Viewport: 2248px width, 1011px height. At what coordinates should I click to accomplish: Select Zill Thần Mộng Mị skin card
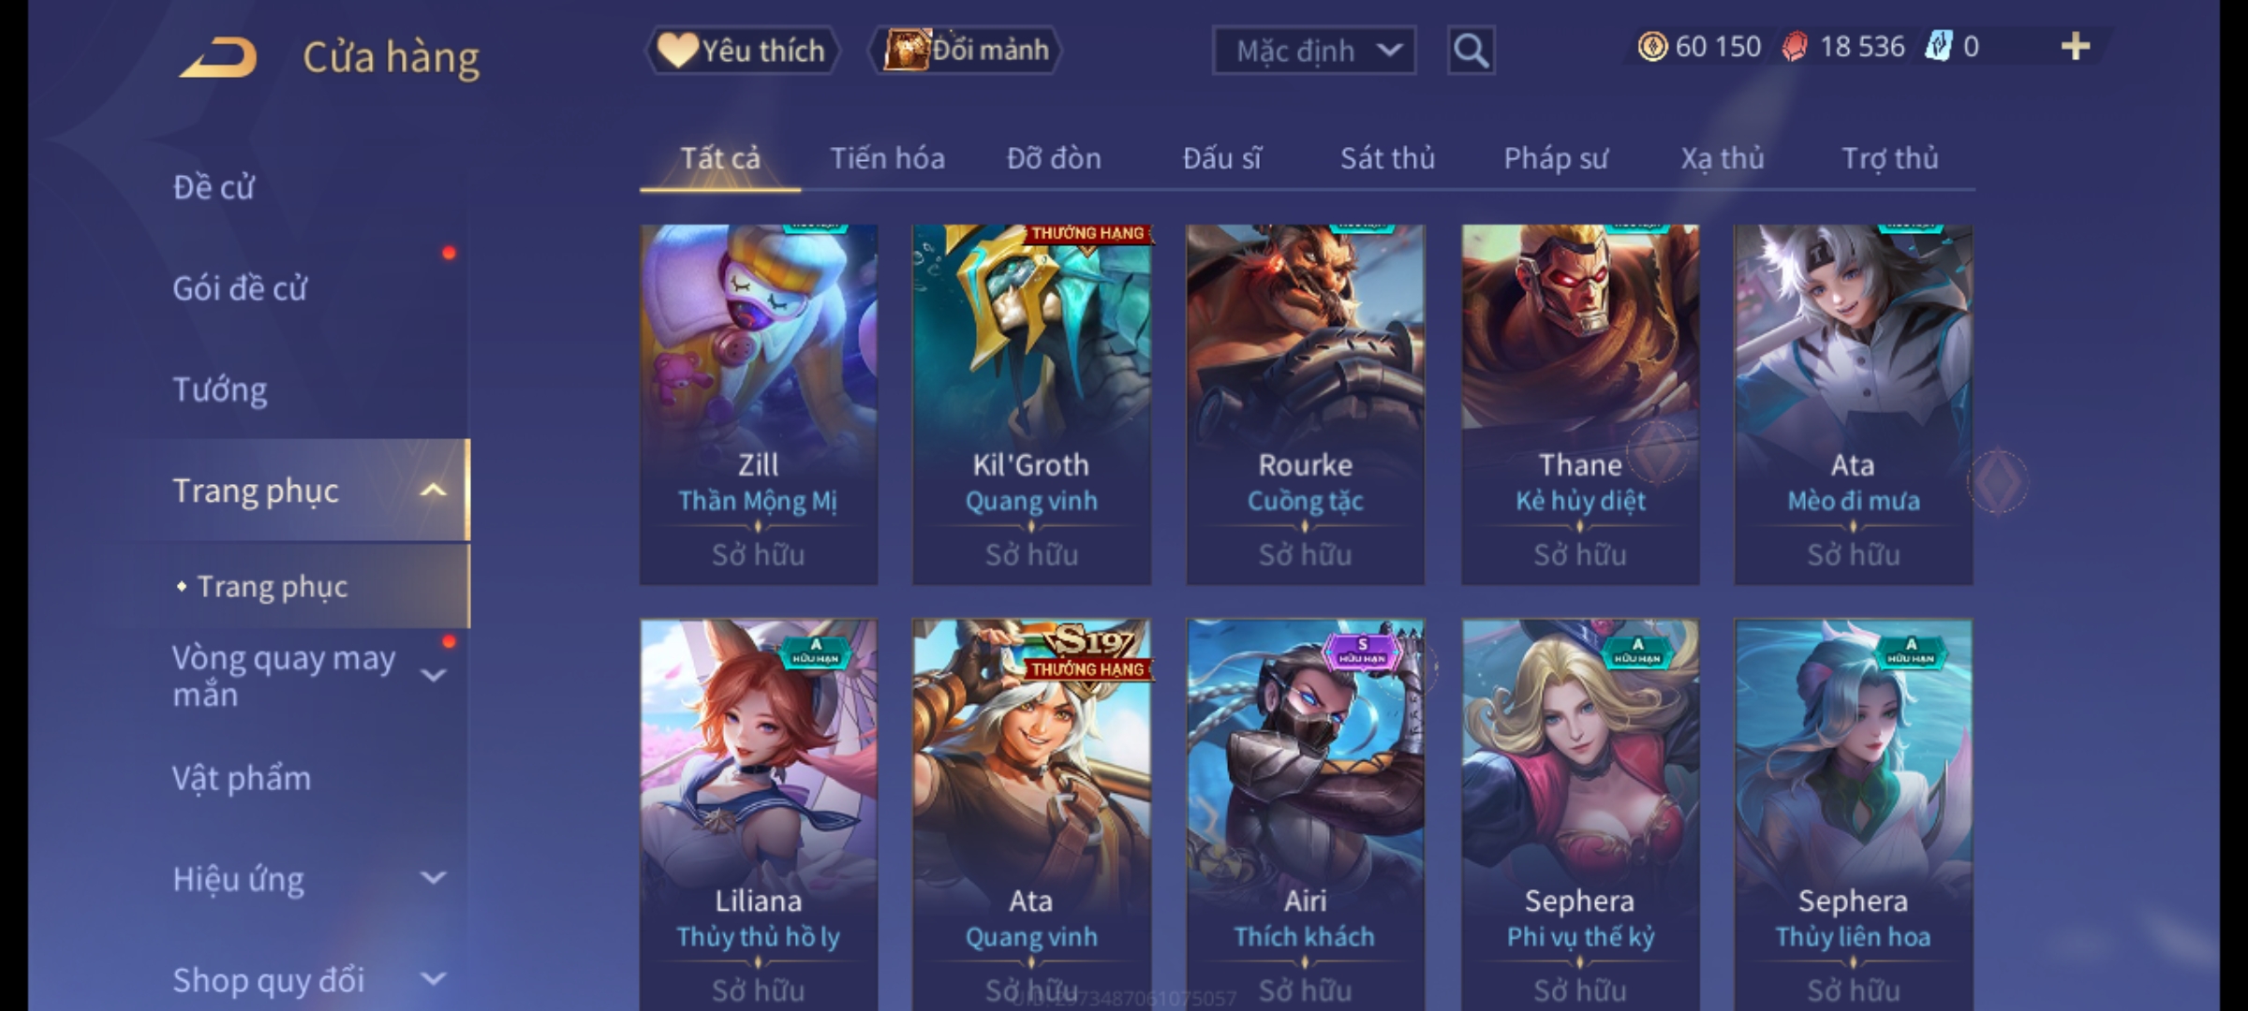(x=759, y=404)
